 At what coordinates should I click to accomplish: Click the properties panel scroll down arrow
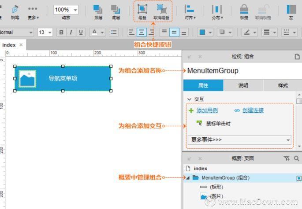[299, 147]
